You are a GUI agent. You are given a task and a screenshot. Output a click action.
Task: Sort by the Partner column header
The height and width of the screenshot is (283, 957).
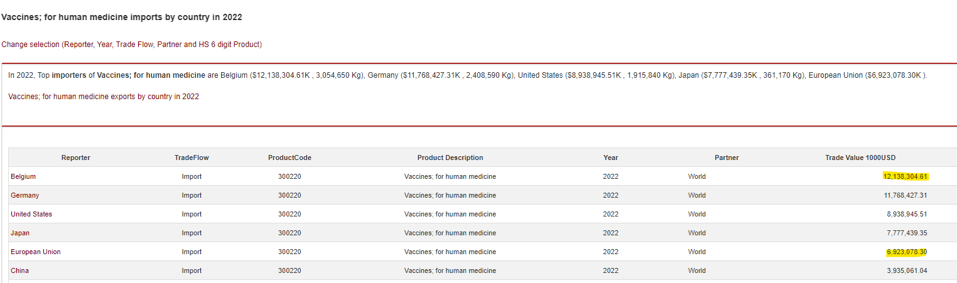point(727,158)
